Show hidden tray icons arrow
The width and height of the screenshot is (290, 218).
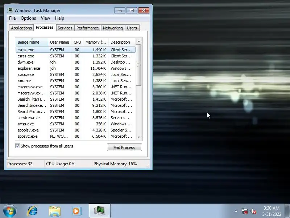236,211
